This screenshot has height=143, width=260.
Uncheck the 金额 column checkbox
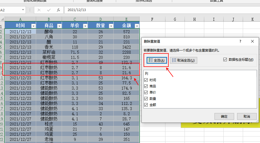(146, 105)
